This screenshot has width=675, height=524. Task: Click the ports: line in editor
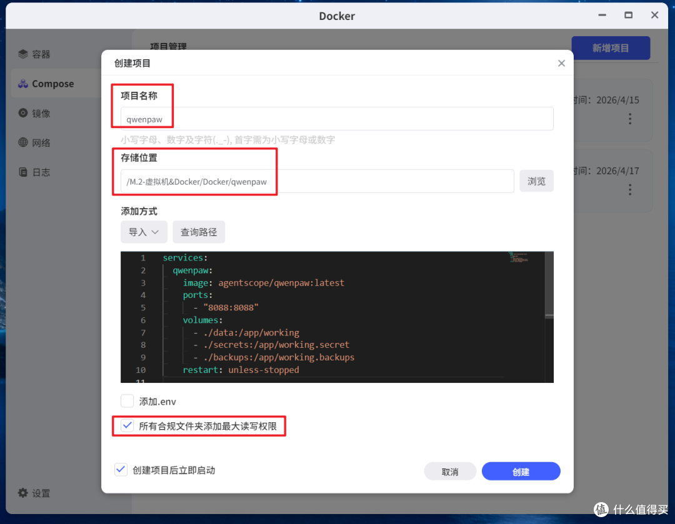point(197,295)
